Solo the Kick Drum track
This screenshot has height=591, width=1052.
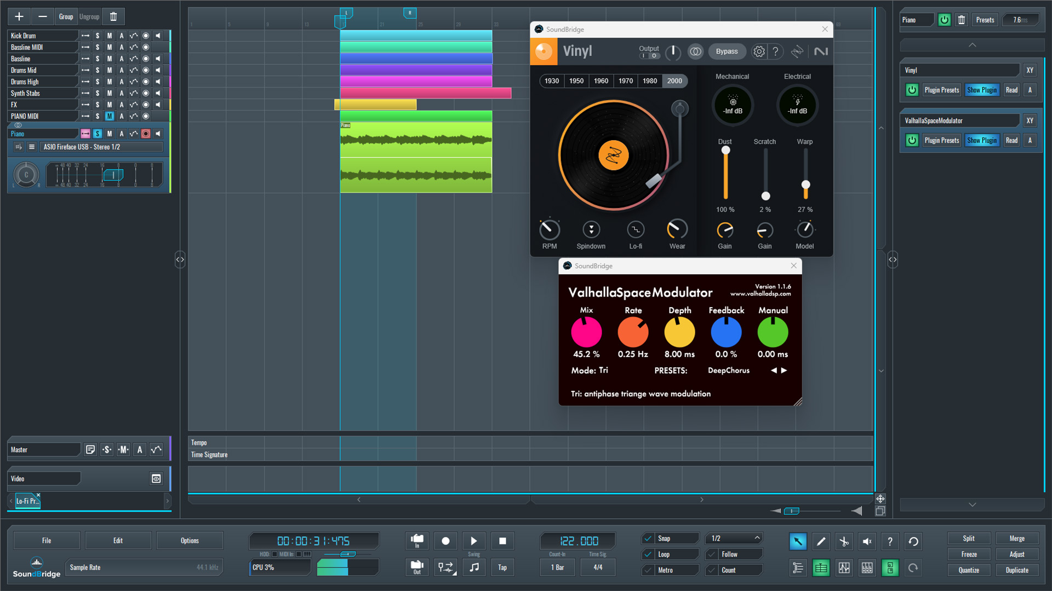(x=98, y=36)
